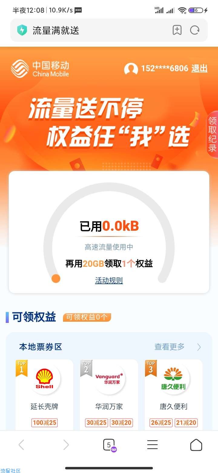218x473 pixels.
Task: Go forward with browser forward arrow
Action: 66,445
